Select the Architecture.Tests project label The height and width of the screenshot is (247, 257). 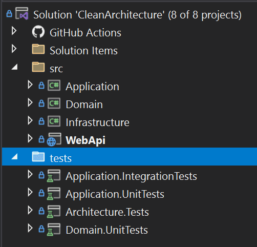pos(107,212)
